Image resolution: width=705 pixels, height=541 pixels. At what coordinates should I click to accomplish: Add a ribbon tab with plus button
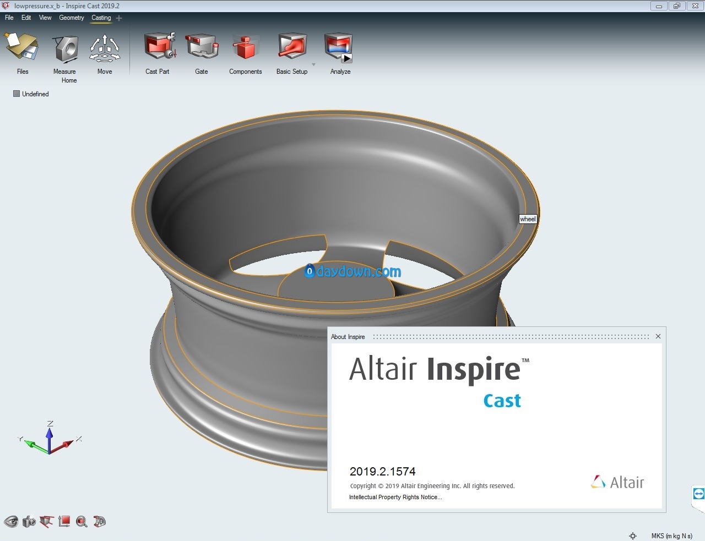click(x=119, y=18)
